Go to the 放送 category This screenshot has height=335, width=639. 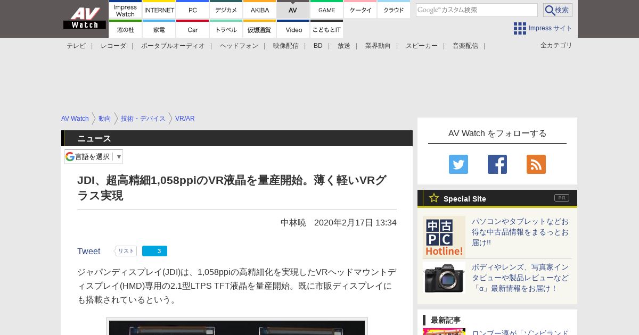(344, 46)
